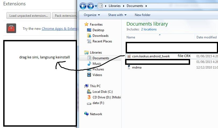Click the Recent Places icon
Image resolution: width=218 pixels, height=128 pixels.
click(89, 41)
